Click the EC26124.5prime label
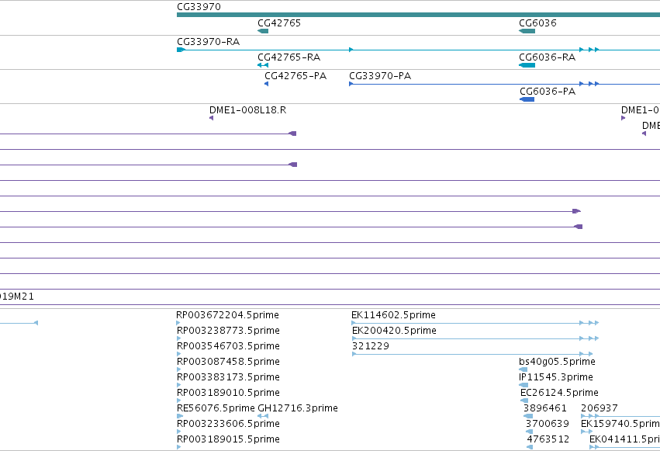This screenshot has height=451, width=660. (559, 393)
